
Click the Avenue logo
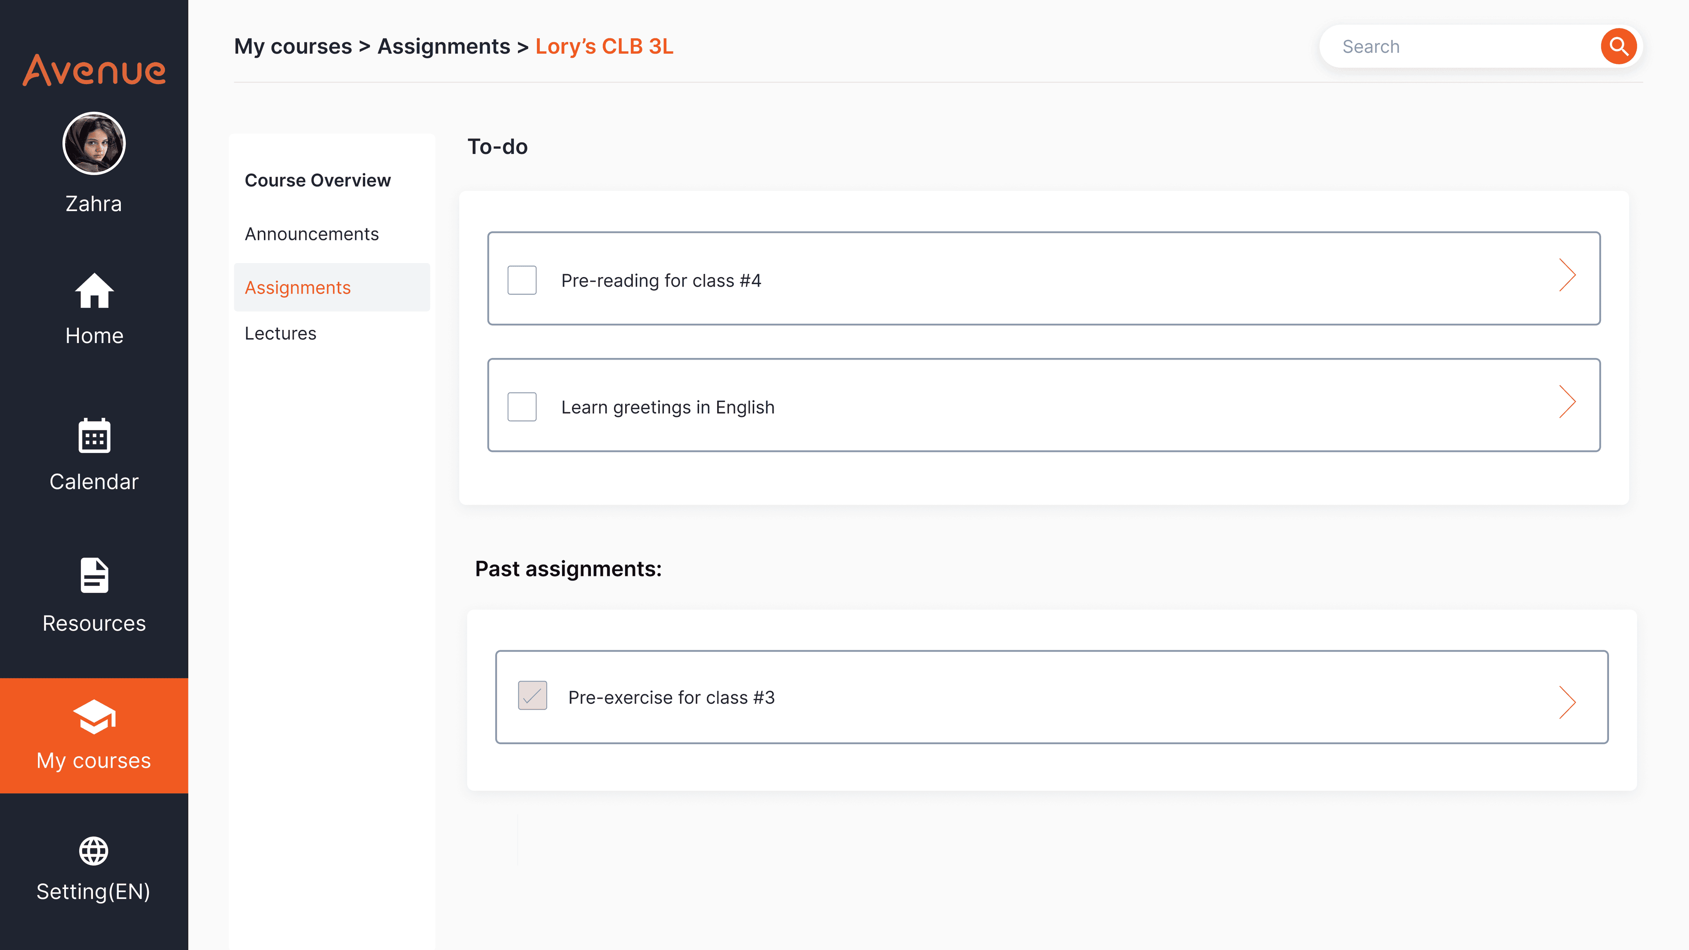(94, 70)
